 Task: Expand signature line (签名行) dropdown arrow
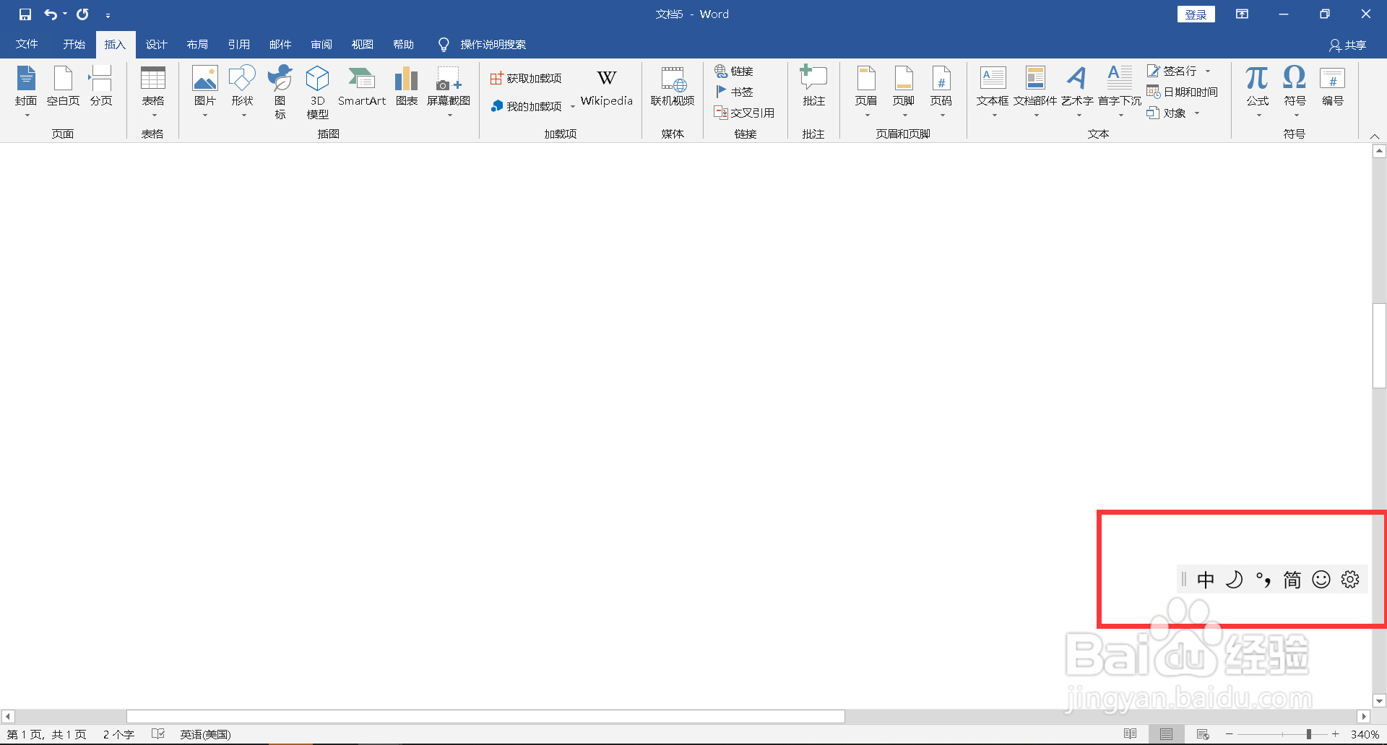click(x=1207, y=71)
